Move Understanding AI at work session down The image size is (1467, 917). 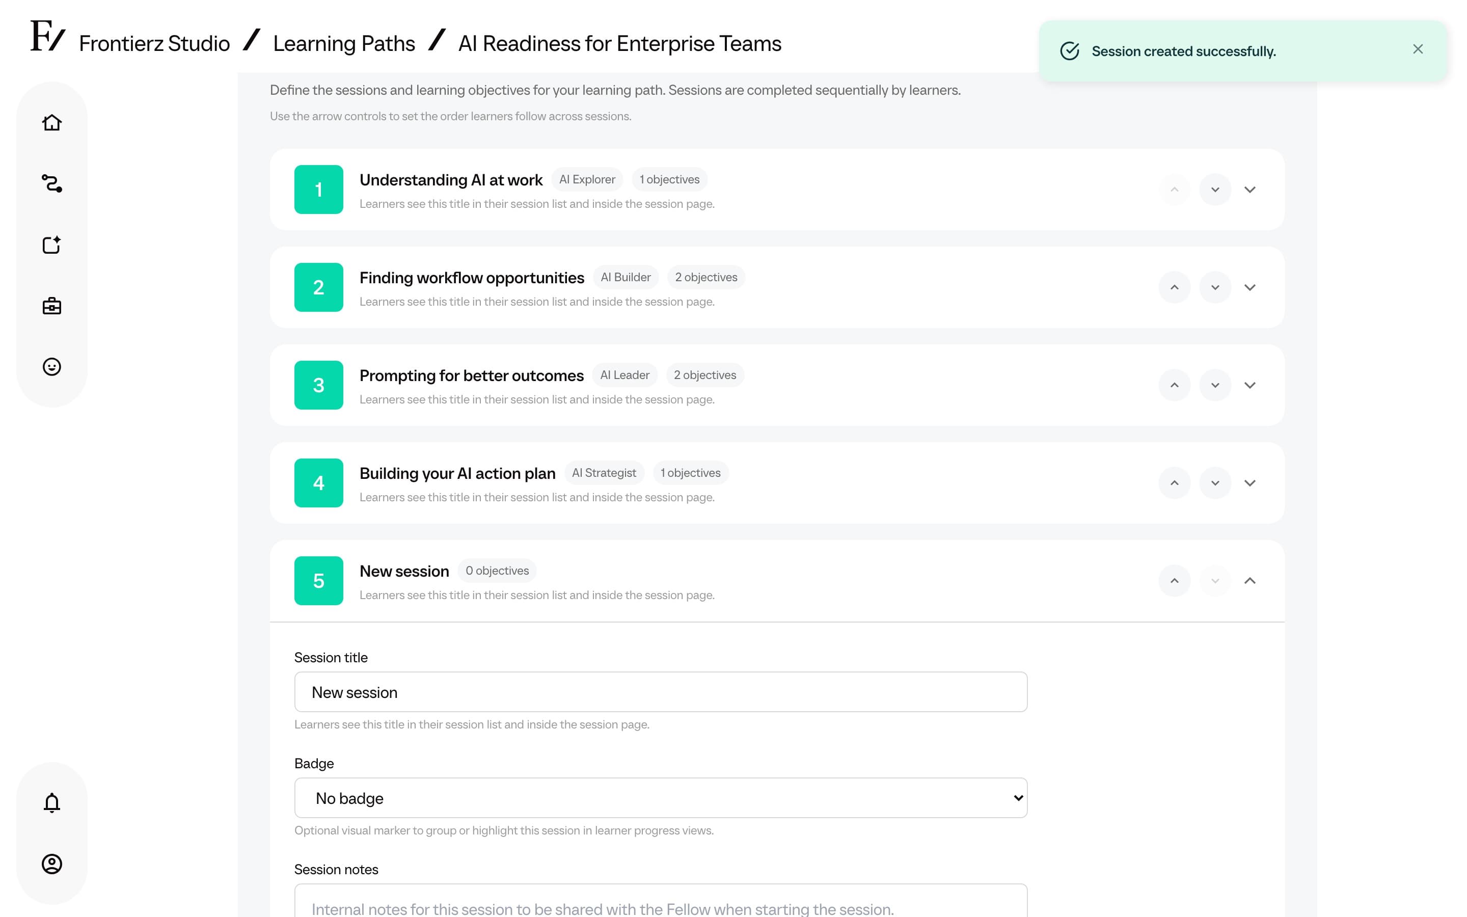[1215, 190]
